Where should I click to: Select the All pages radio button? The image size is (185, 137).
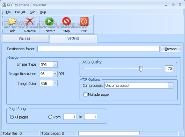point(12,117)
